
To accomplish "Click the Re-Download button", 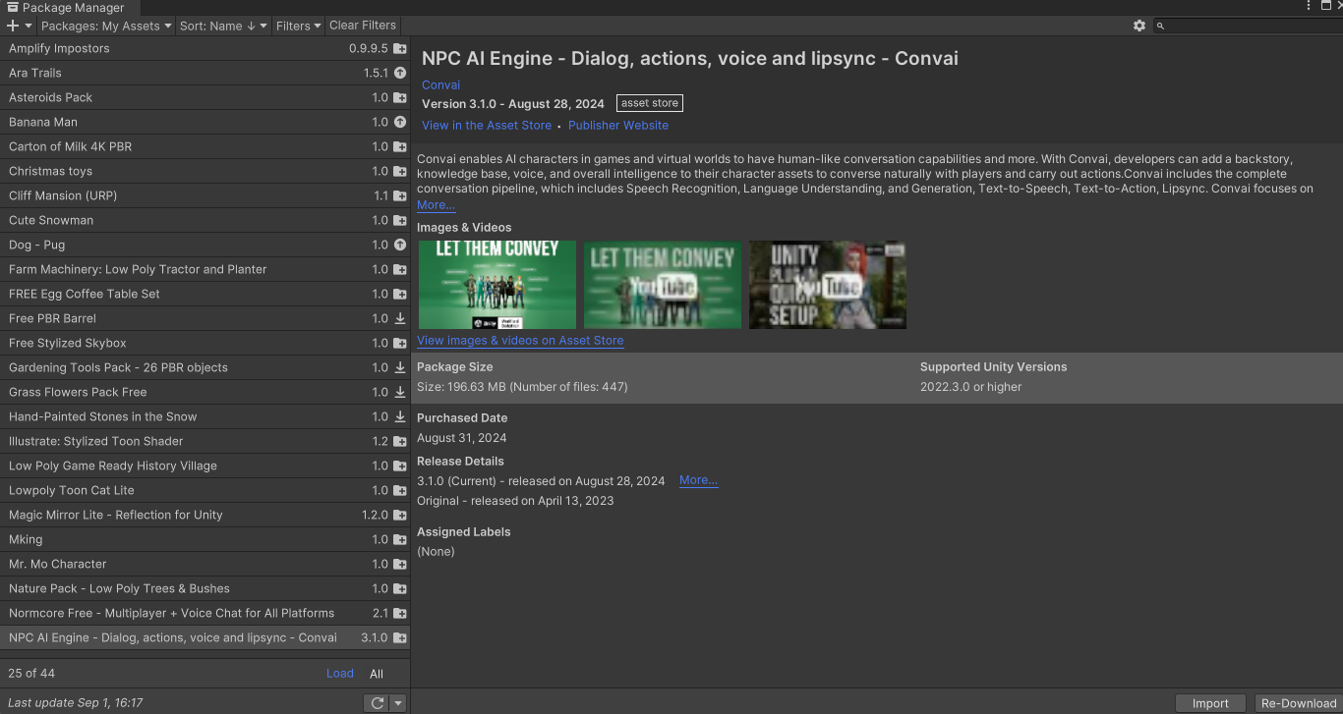I will click(1299, 703).
